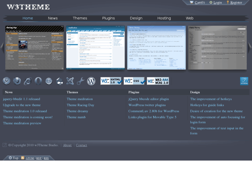Show next themes with right arrow
The image size is (252, 189).
coord(250,48)
